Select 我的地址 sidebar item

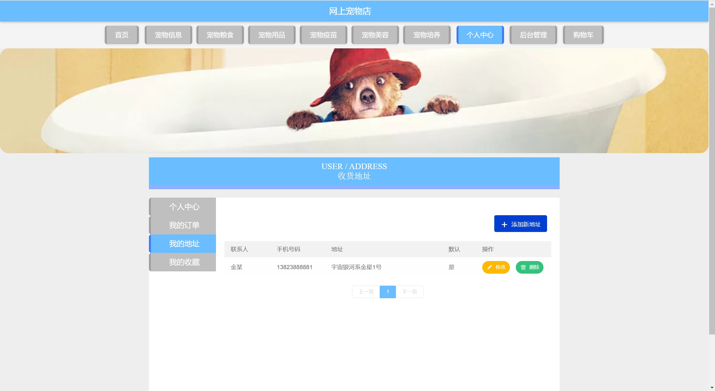184,244
